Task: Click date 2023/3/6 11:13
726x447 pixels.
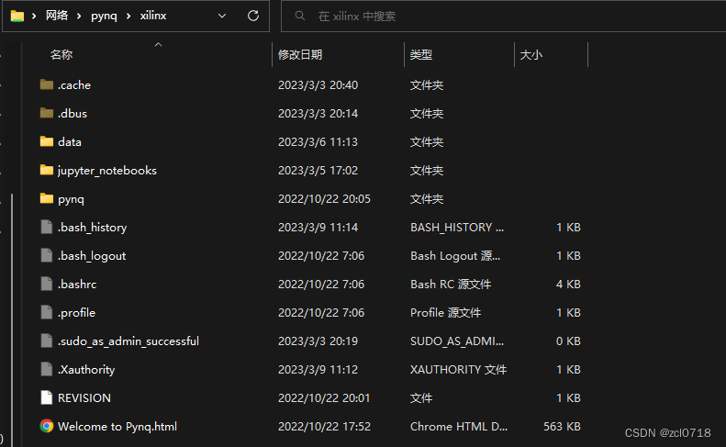Action: 318,142
